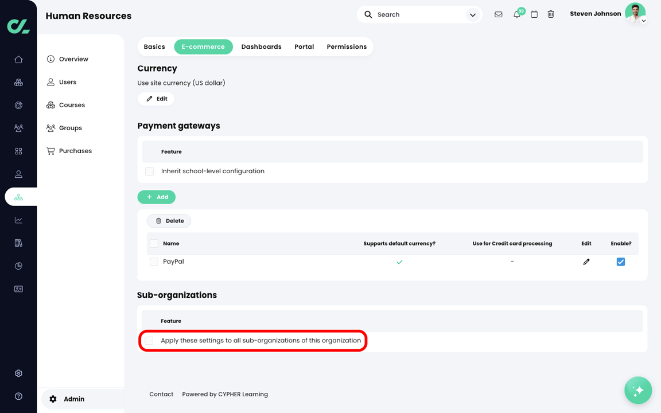Screen dimensions: 661x413
Task: Open the Contact link in the footer
Action: click(x=161, y=394)
